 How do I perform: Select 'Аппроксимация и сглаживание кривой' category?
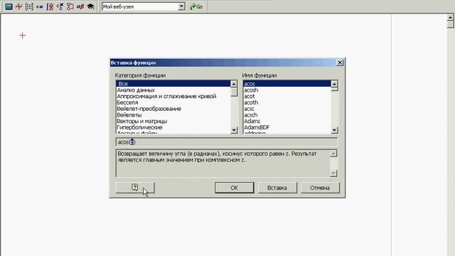[173, 96]
